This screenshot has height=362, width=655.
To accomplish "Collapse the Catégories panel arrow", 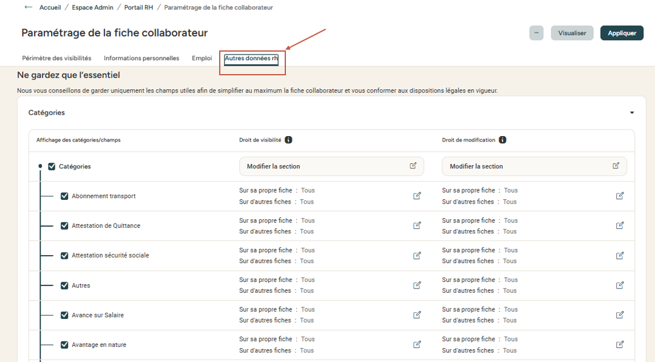I will coord(631,112).
